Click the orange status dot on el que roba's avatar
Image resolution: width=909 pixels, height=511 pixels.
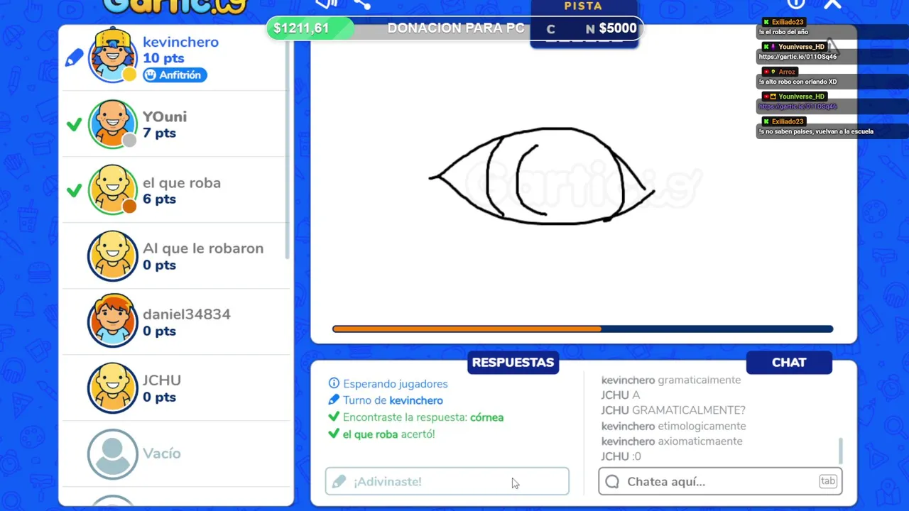pos(129,207)
